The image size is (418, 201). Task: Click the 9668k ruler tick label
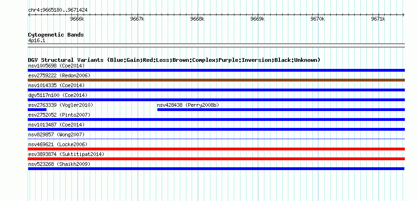click(198, 19)
